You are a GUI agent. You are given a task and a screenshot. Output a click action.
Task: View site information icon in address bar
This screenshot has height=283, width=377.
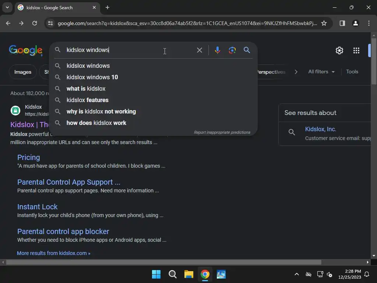pos(50,23)
